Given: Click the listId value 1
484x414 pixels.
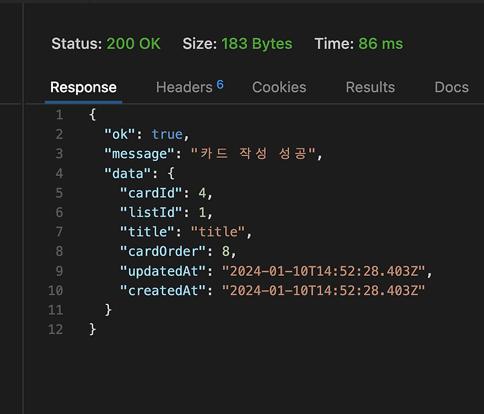Looking at the screenshot, I should pyautogui.click(x=202, y=213).
